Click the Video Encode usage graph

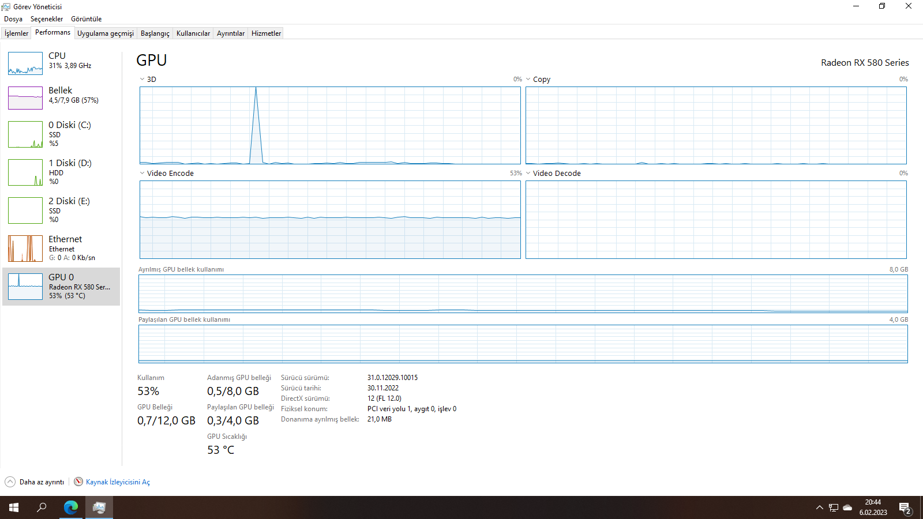330,220
